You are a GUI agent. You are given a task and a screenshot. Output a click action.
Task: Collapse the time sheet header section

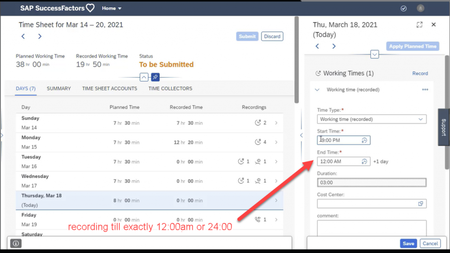click(144, 77)
